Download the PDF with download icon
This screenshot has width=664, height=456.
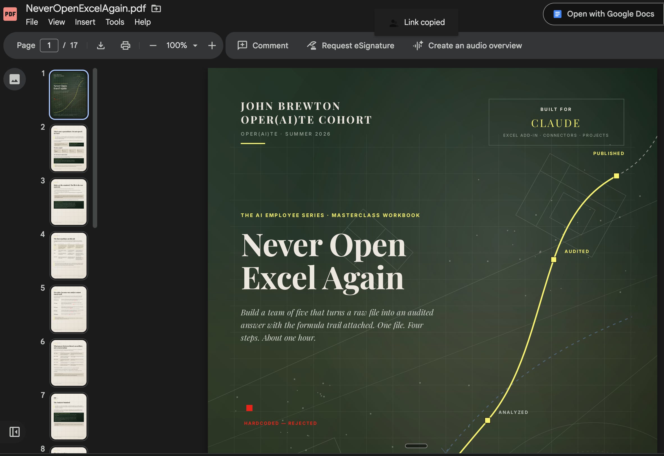(101, 45)
